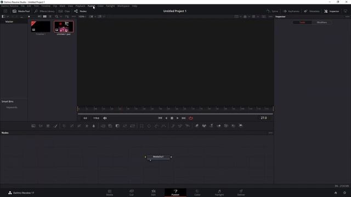Add a pEmitter particle node
Viewport: 351px width, 197px height.
click(173, 126)
